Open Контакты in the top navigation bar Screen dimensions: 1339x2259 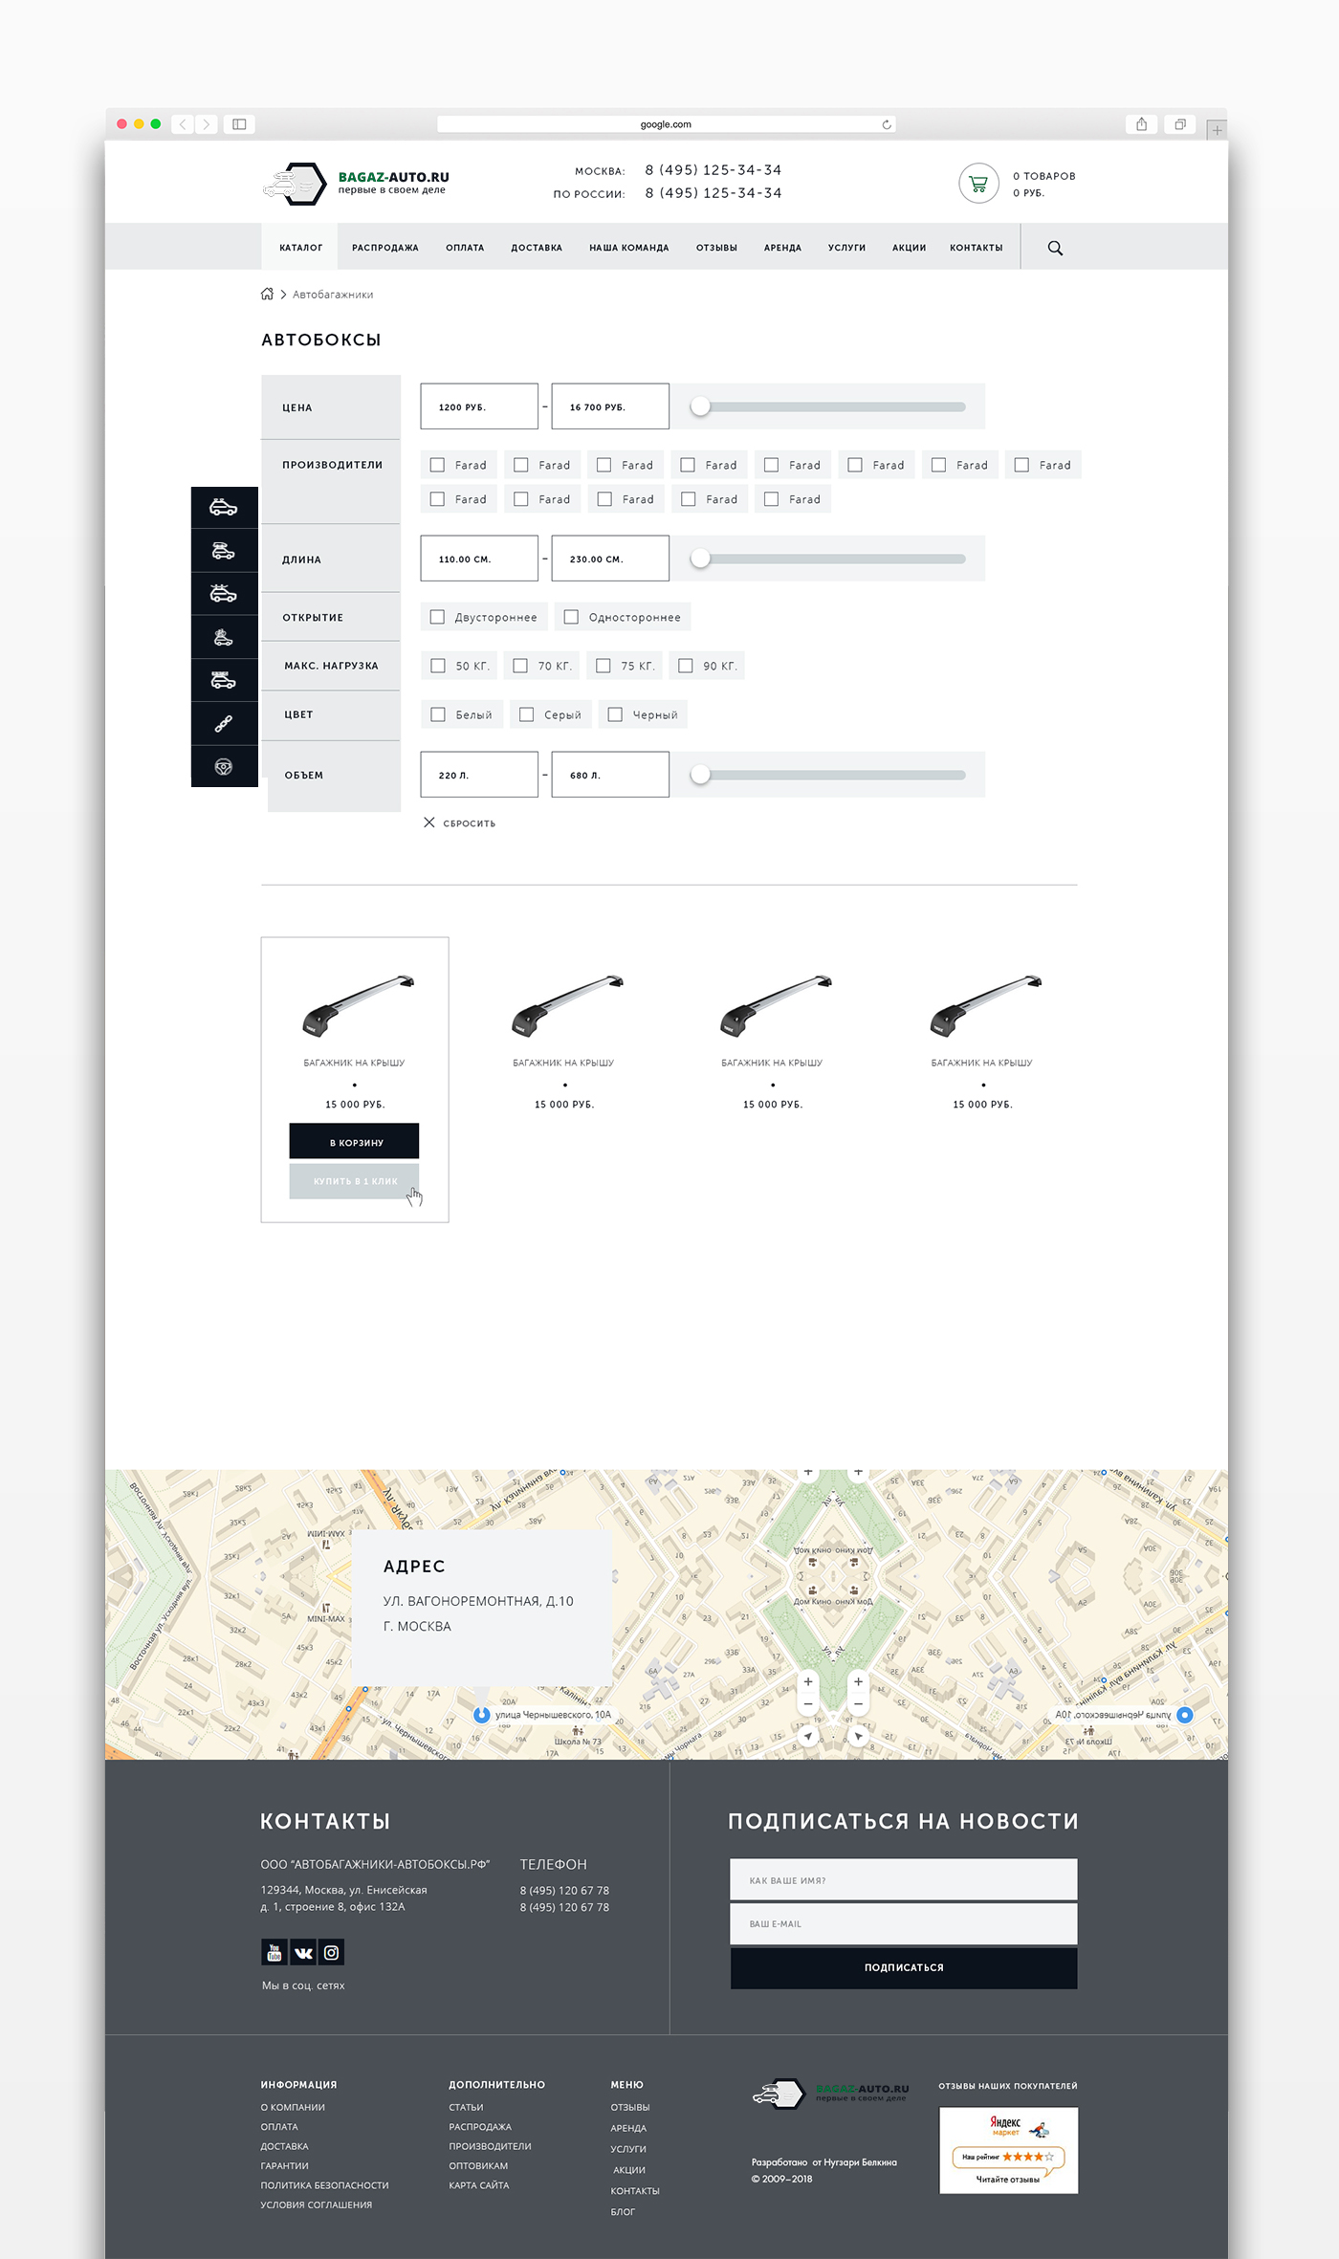(977, 248)
